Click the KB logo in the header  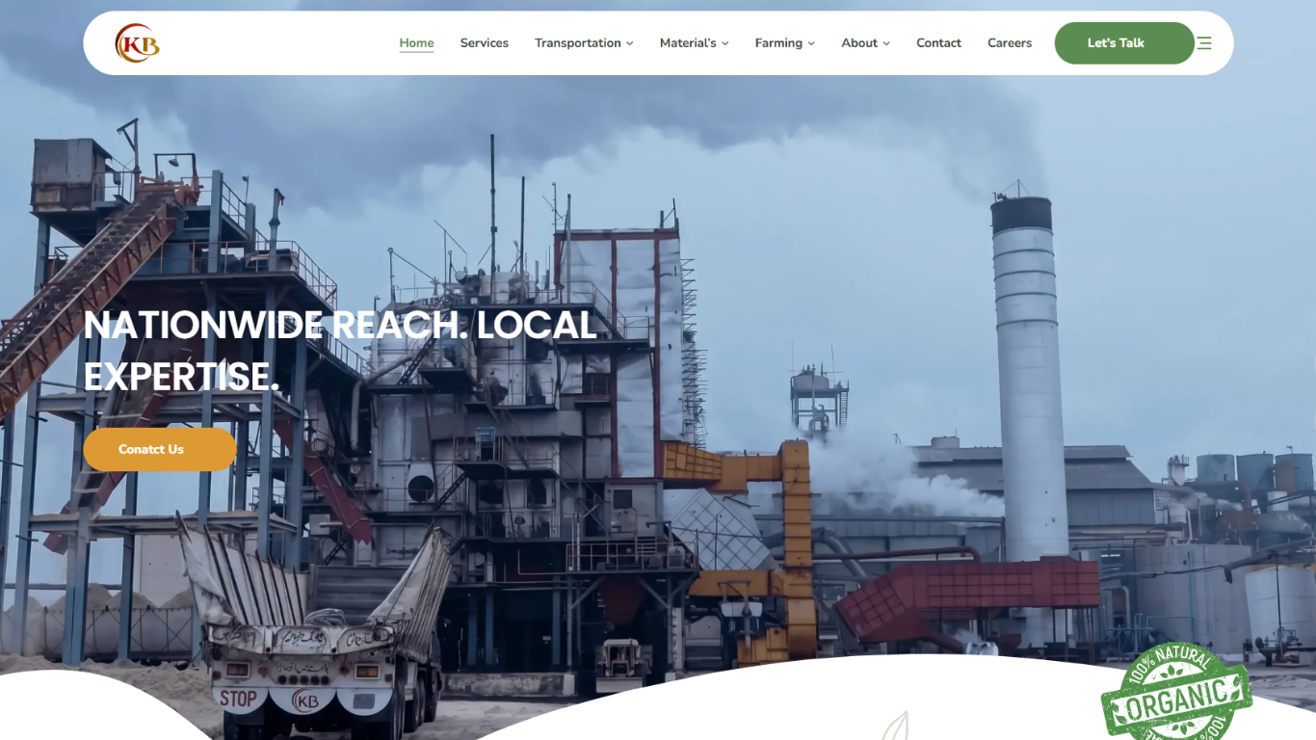(137, 43)
